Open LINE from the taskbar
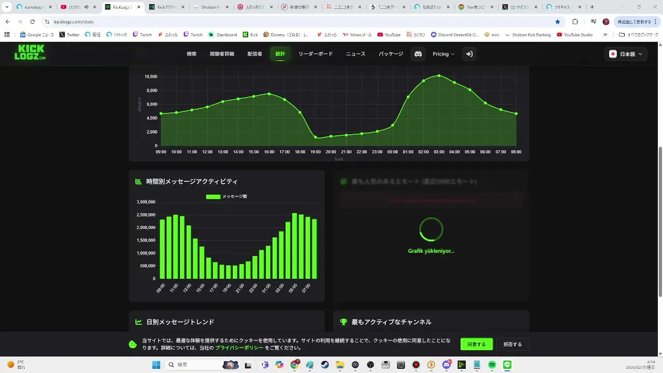 [x=507, y=365]
